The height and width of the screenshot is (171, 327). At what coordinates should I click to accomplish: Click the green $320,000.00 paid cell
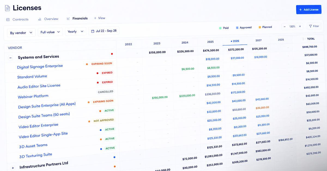click(x=187, y=96)
